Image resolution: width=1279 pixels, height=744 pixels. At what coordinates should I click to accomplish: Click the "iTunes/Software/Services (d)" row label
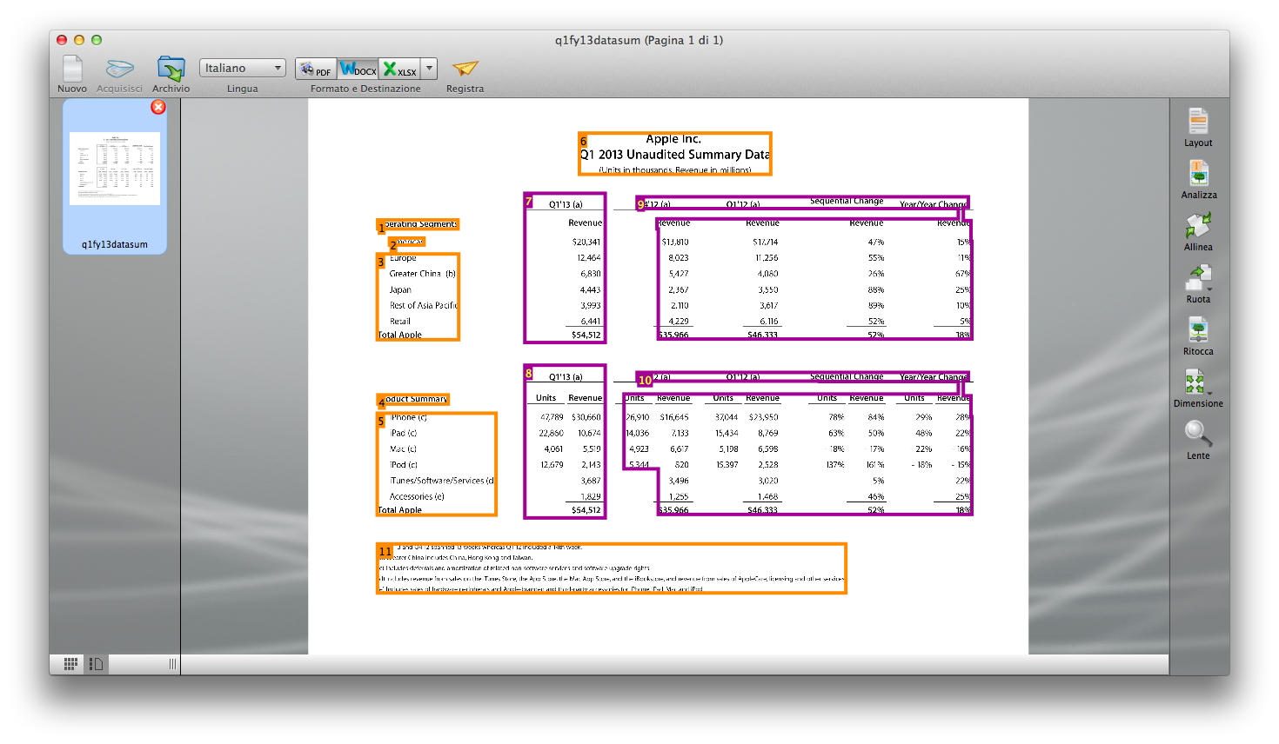(442, 481)
